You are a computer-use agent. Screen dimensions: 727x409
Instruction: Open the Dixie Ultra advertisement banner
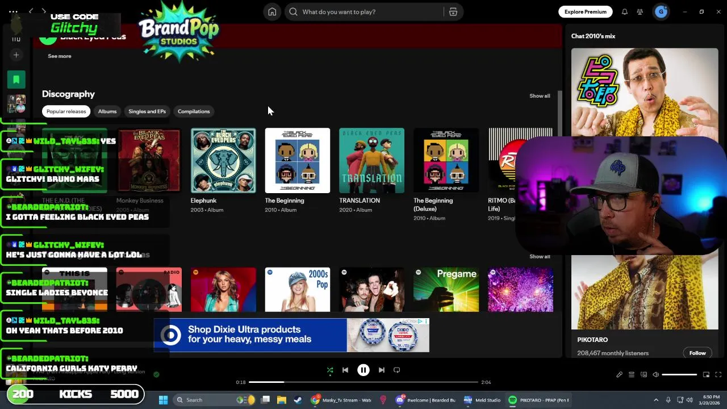coord(291,335)
